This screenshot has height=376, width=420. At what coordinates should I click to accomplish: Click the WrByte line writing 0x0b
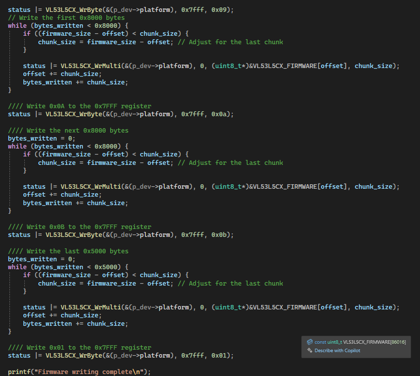click(121, 235)
